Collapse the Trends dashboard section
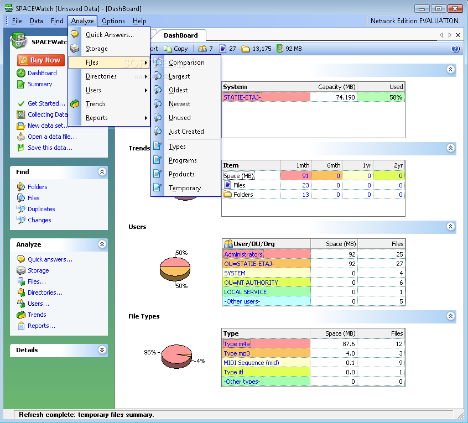This screenshot has width=468, height=423. coord(450,148)
